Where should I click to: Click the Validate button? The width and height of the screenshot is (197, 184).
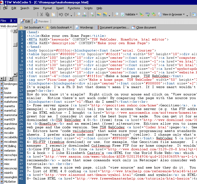pyautogui.click(x=128, y=14)
